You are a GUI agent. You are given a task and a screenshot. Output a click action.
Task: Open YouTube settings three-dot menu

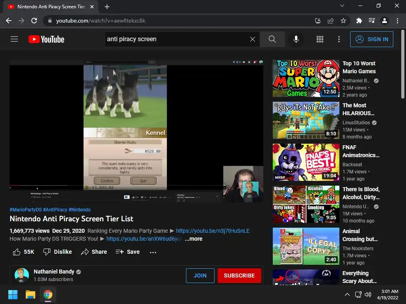point(339,39)
